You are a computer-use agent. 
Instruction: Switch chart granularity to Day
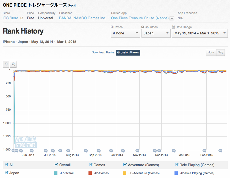[x=220, y=53]
